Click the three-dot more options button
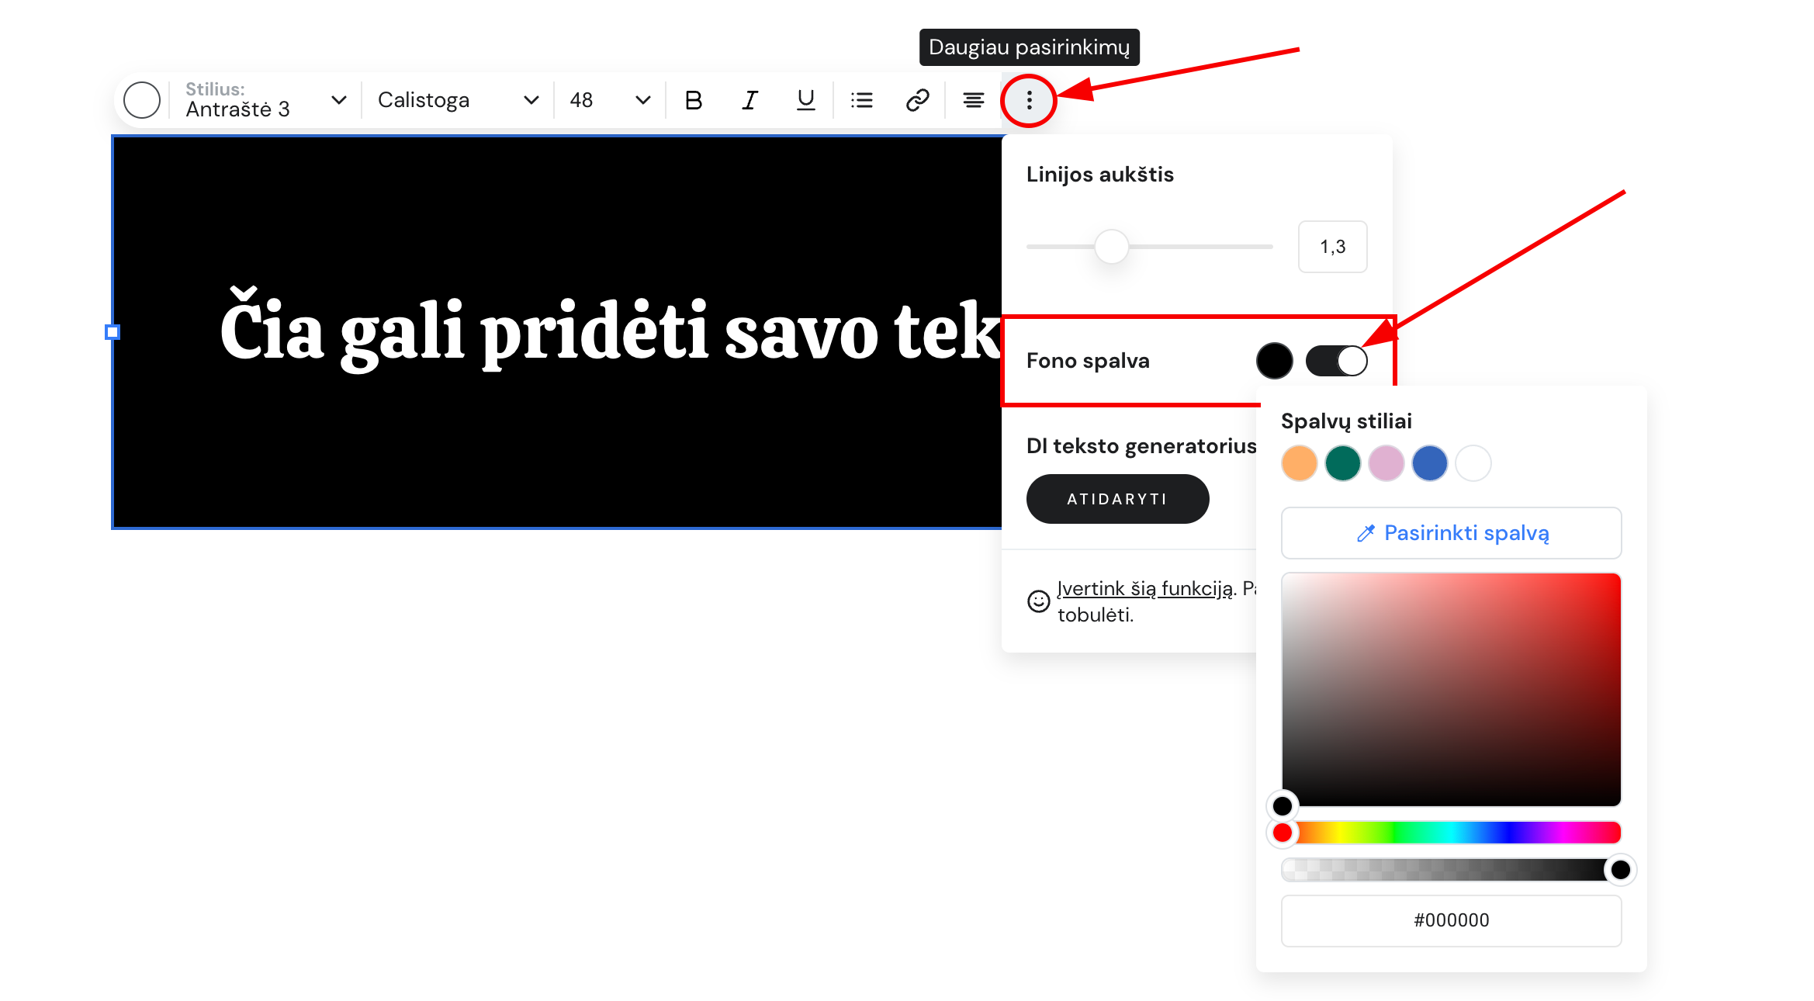Screen dimensions: 1814x1001 (1029, 100)
